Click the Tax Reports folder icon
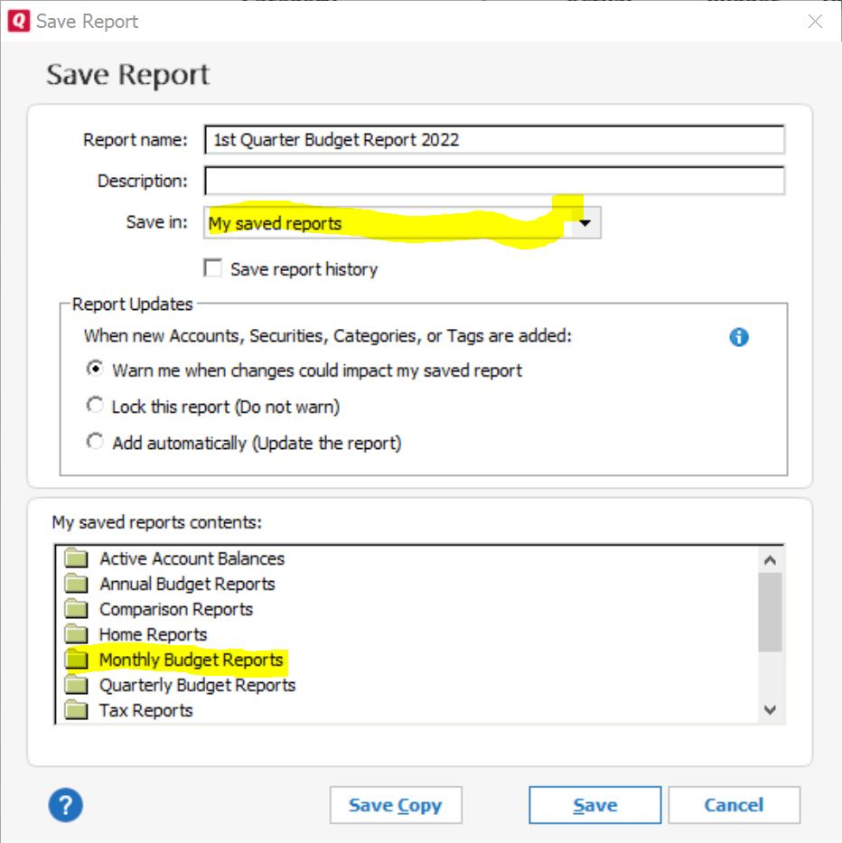Image resolution: width=842 pixels, height=843 pixels. click(77, 709)
